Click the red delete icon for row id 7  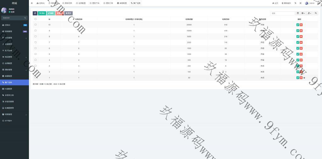click(x=301, y=42)
